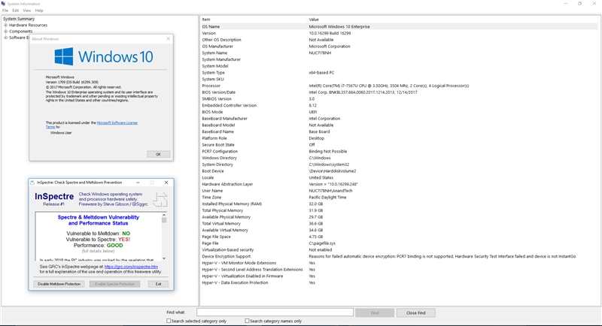The width and height of the screenshot is (602, 326).
Task: Expand the Components tree node
Action: [6, 32]
